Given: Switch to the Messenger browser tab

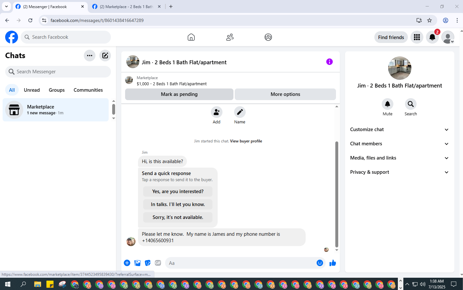Looking at the screenshot, I should (50, 6).
